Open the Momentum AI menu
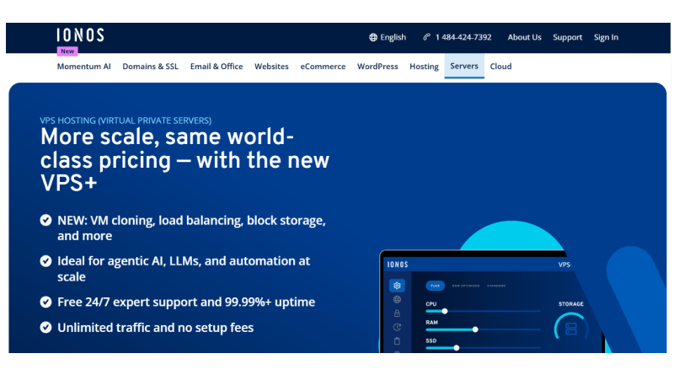The height and width of the screenshot is (375, 674). (x=83, y=67)
